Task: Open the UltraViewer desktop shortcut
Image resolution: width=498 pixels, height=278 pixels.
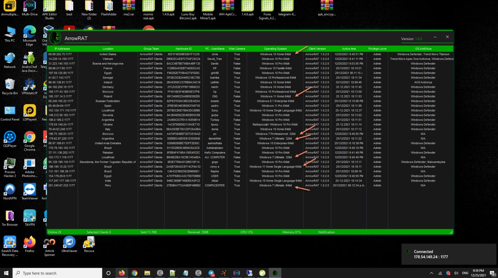Action: [69, 245]
